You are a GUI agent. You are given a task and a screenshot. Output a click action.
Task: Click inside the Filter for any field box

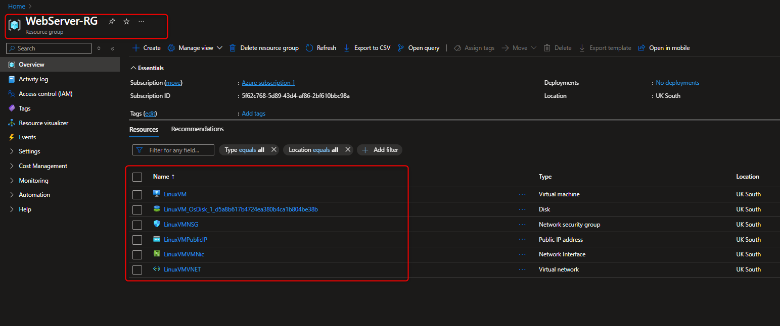click(174, 150)
